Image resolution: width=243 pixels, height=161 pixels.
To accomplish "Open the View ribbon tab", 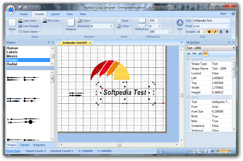I will coord(70,14).
